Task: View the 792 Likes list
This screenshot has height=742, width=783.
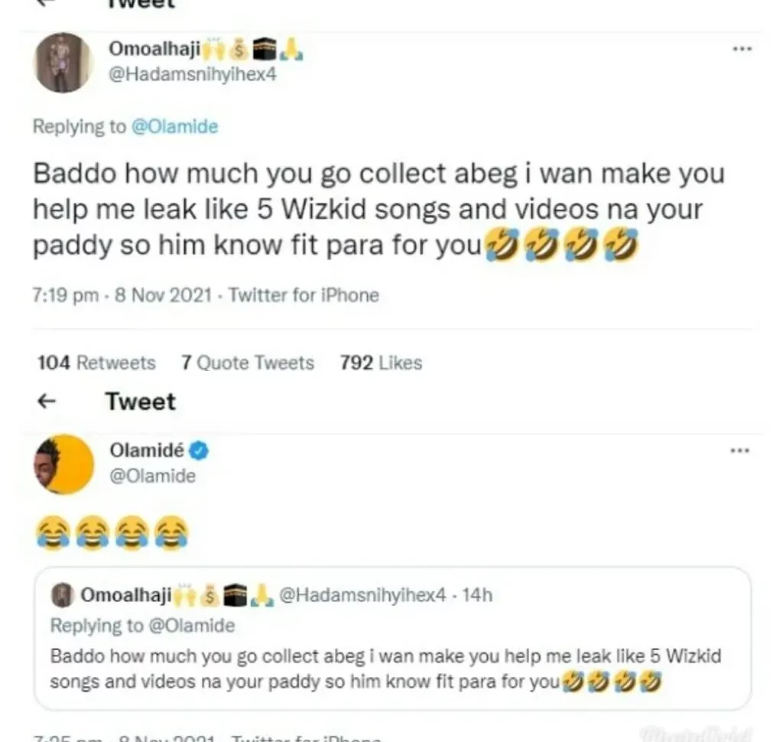Action: tap(381, 363)
